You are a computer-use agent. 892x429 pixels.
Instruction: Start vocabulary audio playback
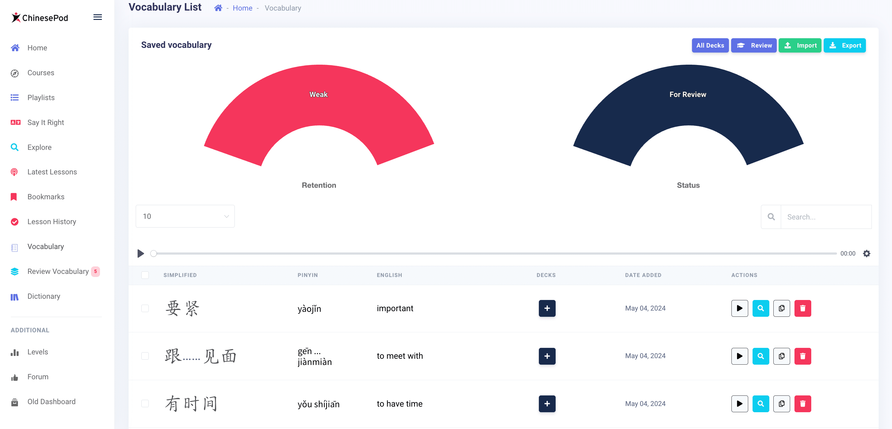coord(141,253)
